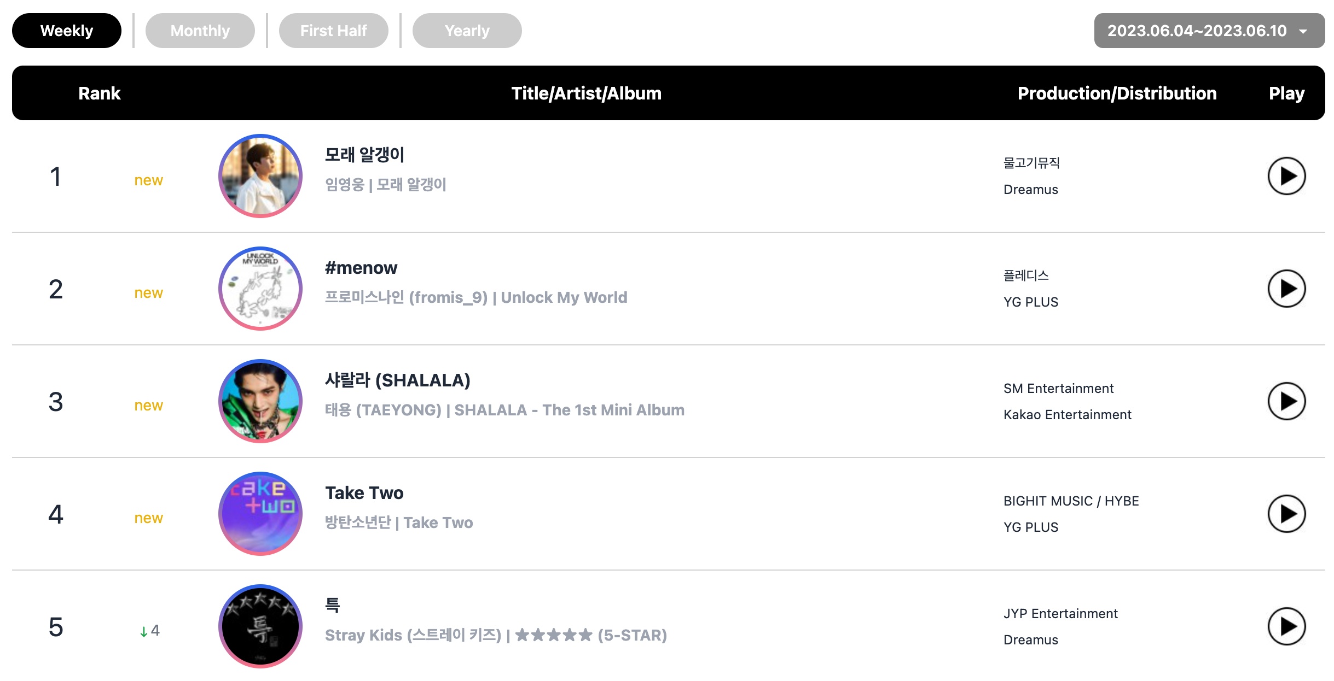Play the Stray Kids 특 track
The image size is (1334, 681).
click(1286, 626)
